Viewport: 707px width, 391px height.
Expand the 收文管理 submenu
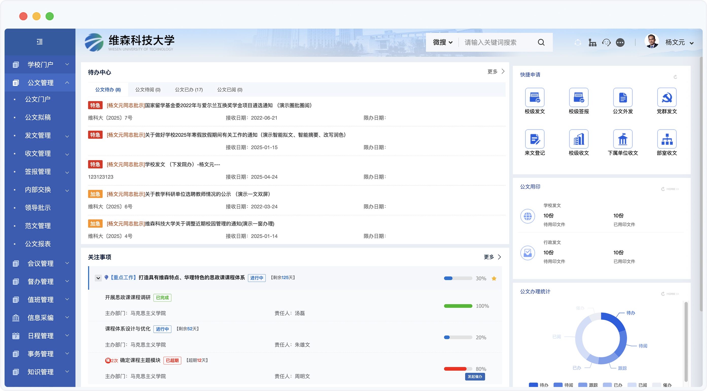pyautogui.click(x=67, y=154)
